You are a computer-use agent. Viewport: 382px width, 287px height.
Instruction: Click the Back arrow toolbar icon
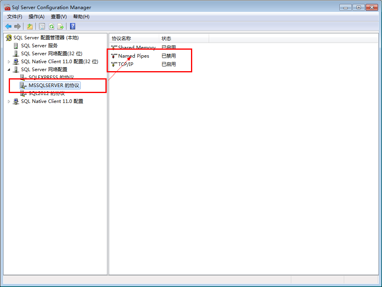pos(8,26)
